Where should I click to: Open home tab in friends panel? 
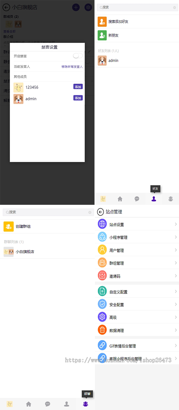click(120, 199)
